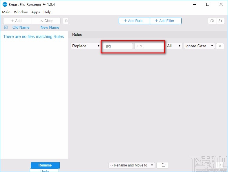Click the Add Rule button
This screenshot has height=172, width=228.
134,21
